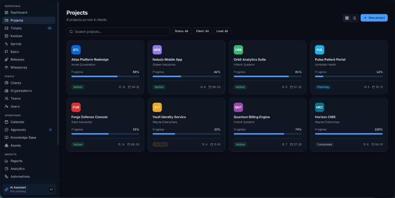The width and height of the screenshot is (395, 198).
Task: Click Orbit Analytics Suite progress bar
Action: (268, 76)
